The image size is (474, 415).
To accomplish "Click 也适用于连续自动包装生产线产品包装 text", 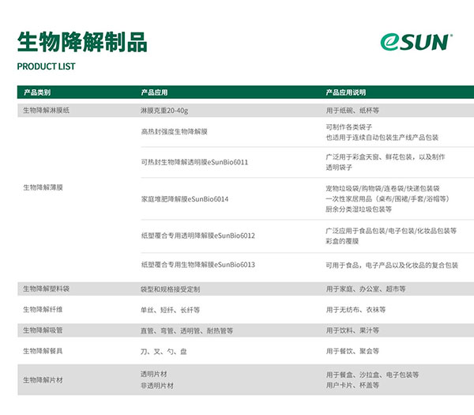I will pos(382,138).
